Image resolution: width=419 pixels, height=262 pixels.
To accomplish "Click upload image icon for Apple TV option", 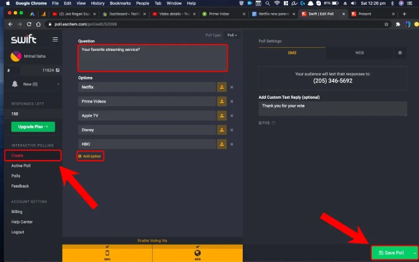I will tap(222, 115).
